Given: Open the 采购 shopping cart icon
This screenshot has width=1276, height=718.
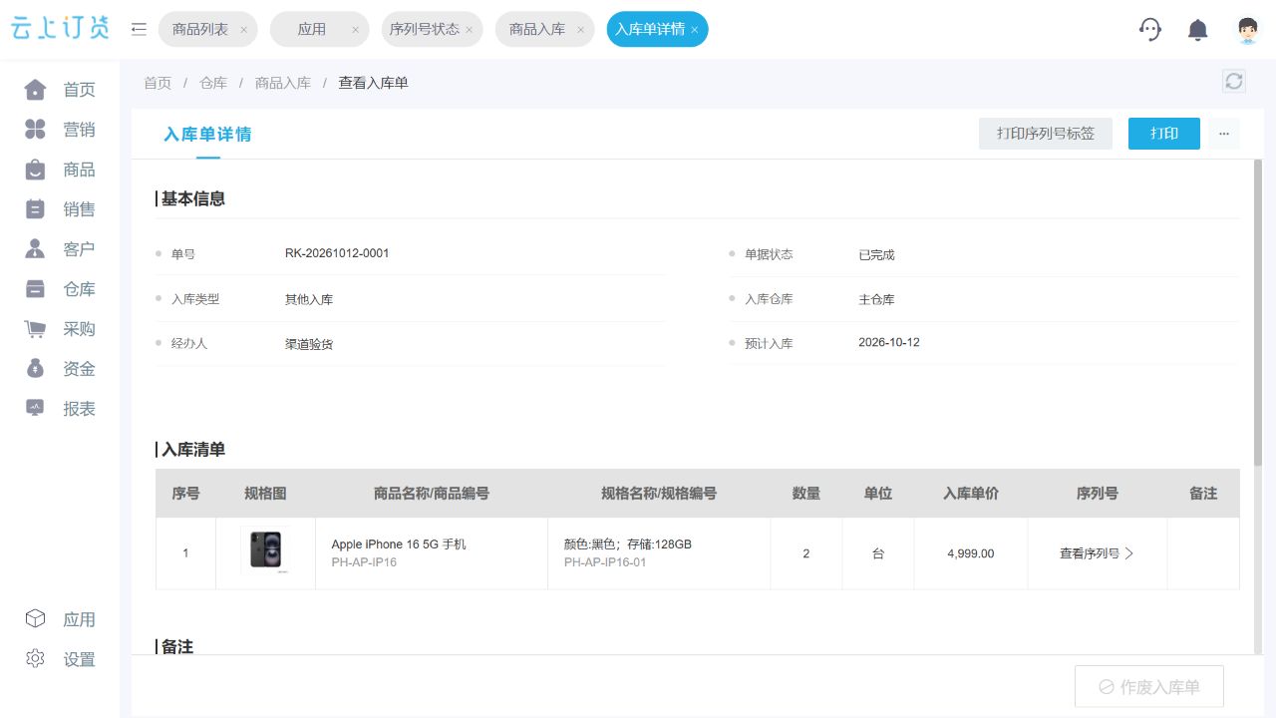Looking at the screenshot, I should [35, 329].
